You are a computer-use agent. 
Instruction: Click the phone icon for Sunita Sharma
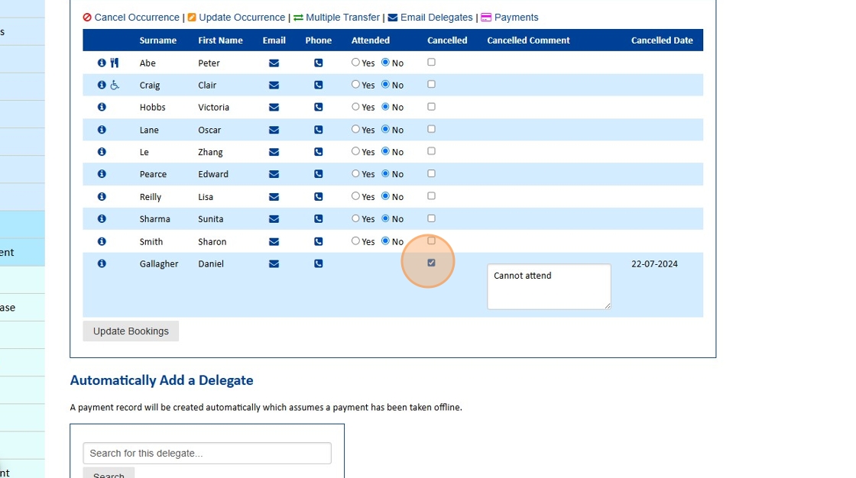click(x=318, y=219)
